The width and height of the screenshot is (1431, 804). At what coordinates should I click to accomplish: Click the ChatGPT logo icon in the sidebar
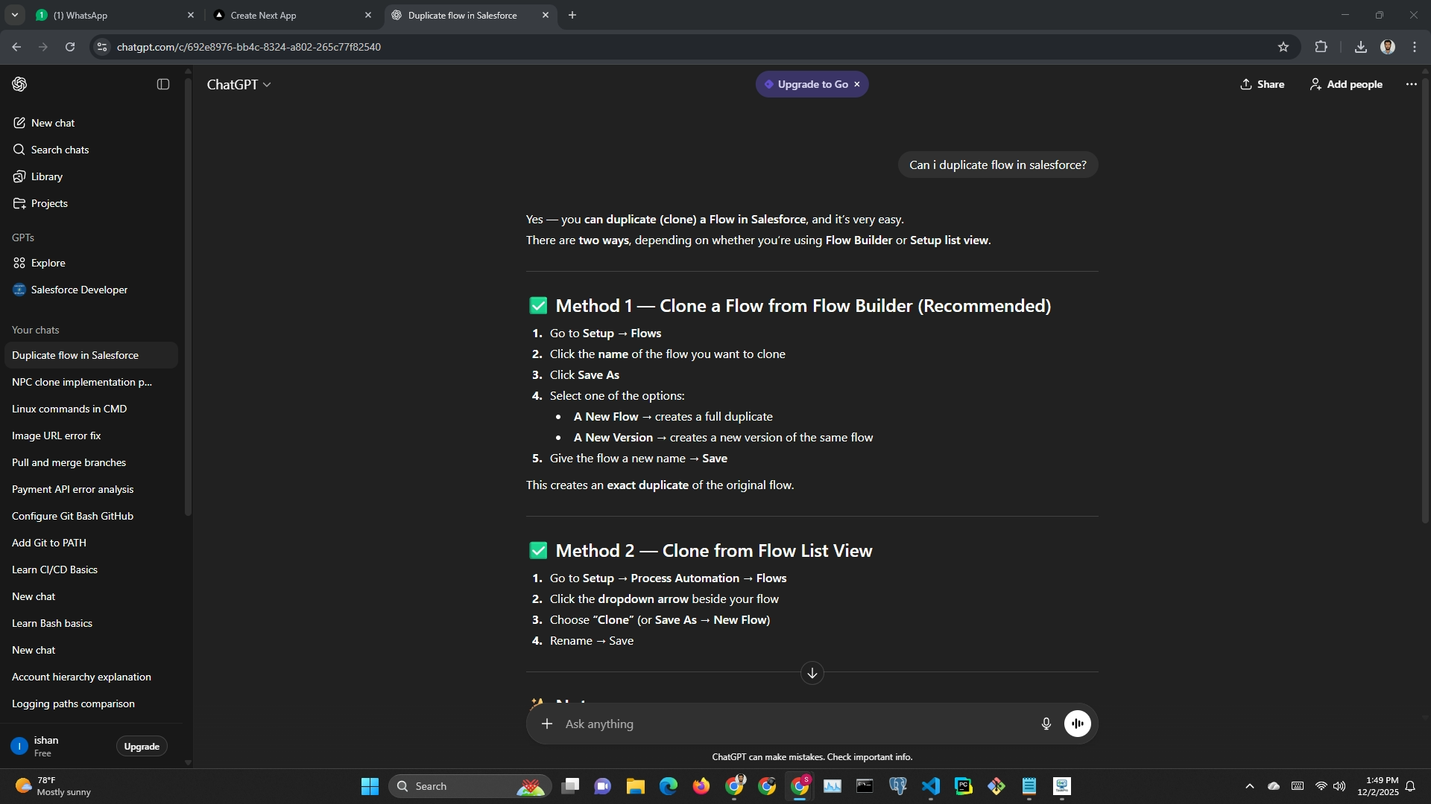(x=19, y=84)
